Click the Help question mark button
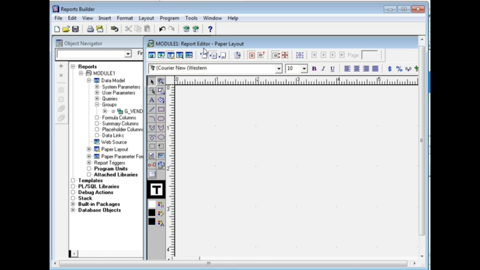The image size is (480, 270). (x=210, y=28)
